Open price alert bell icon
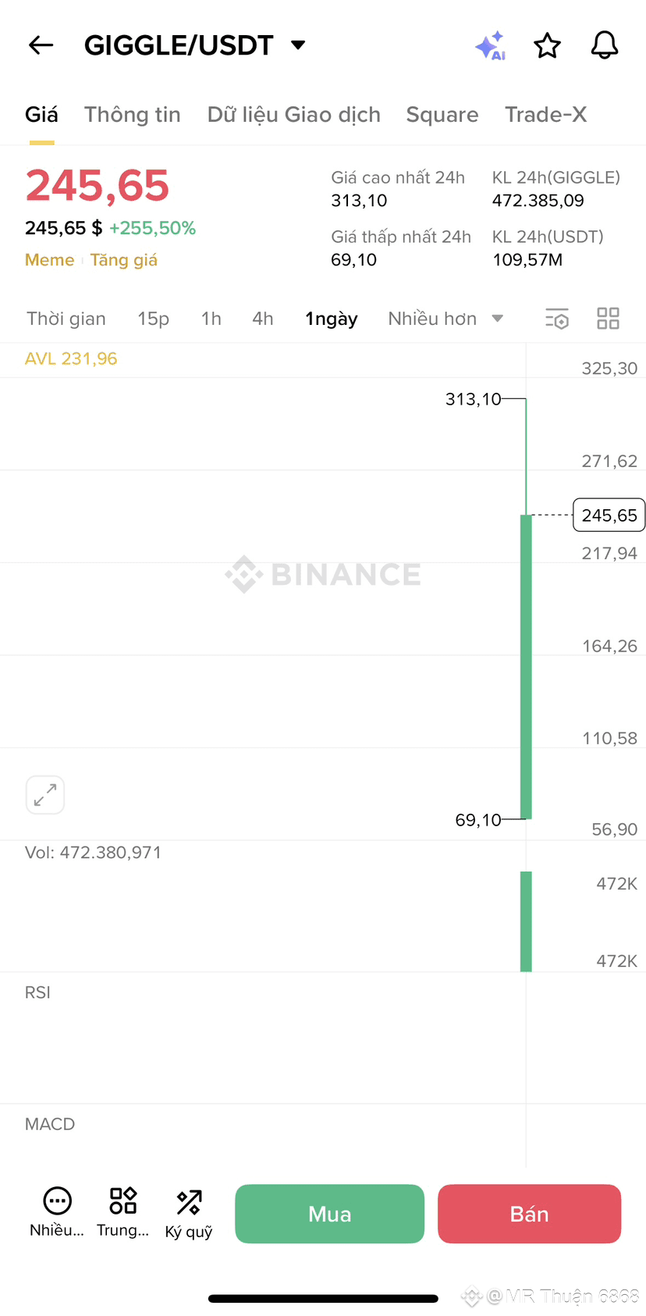646x1316 pixels. click(x=605, y=45)
